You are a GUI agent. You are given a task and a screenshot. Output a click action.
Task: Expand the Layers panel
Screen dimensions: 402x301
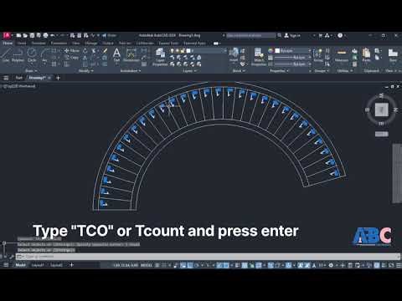(189, 71)
